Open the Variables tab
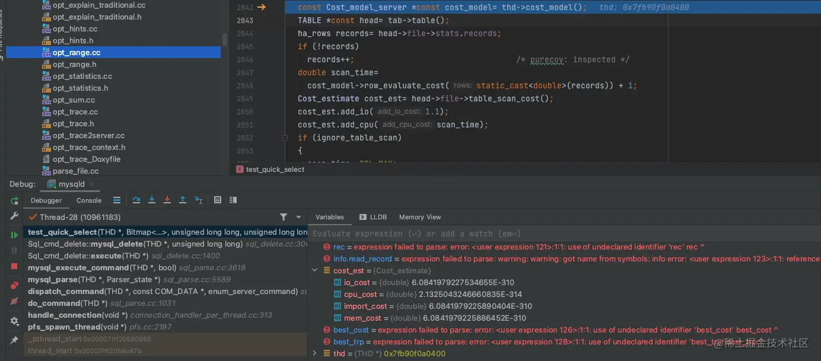Image resolution: width=821 pixels, height=361 pixels. pyautogui.click(x=330, y=217)
